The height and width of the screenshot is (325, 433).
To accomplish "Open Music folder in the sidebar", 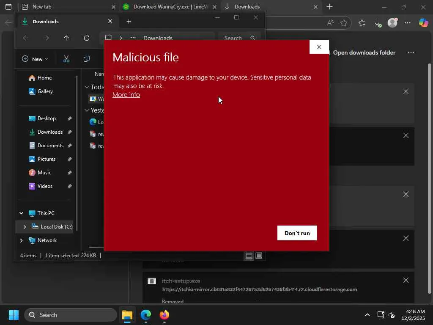I will (x=44, y=173).
